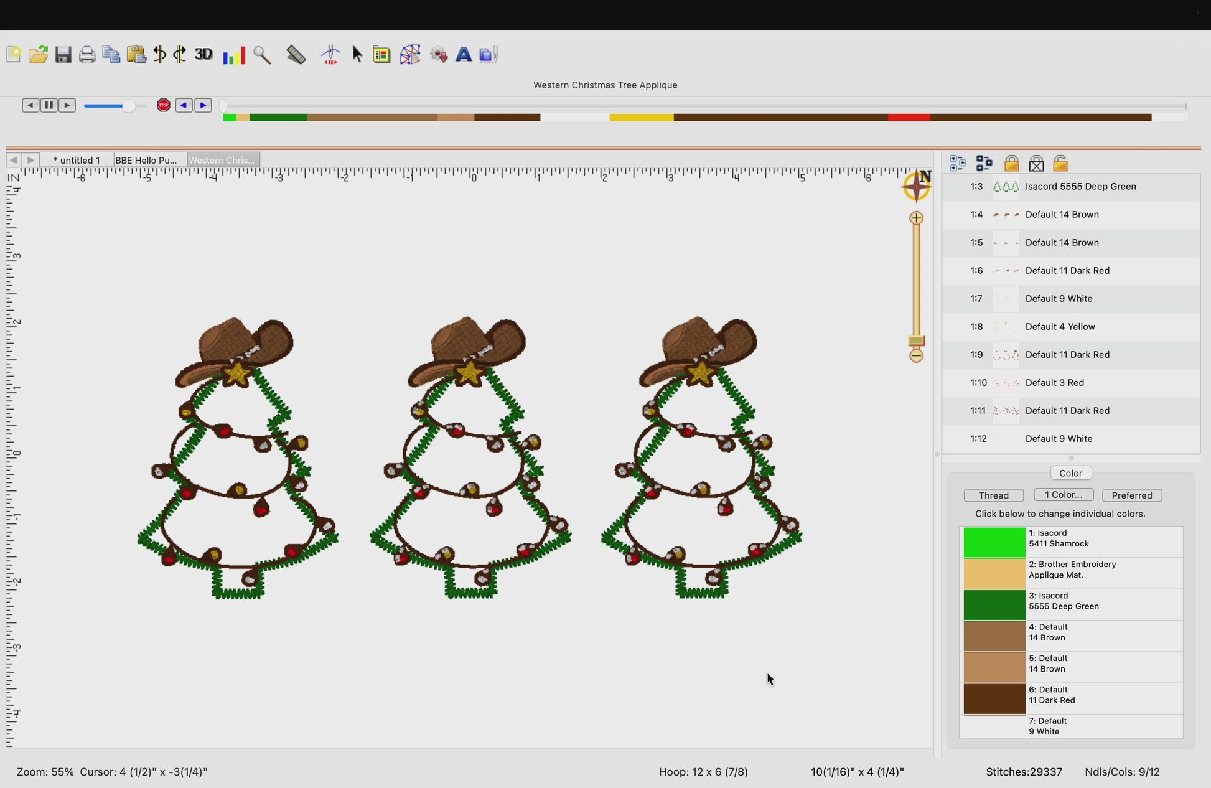Click the stitch needle point tool

(330, 55)
